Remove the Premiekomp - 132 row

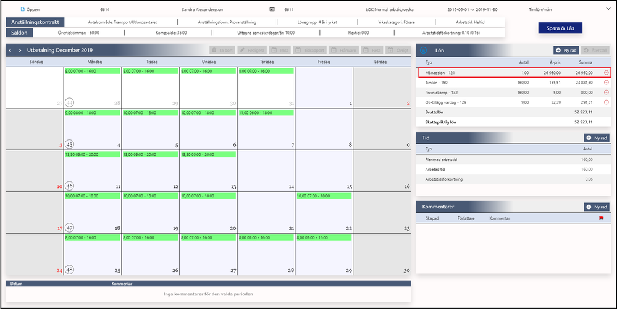click(606, 93)
